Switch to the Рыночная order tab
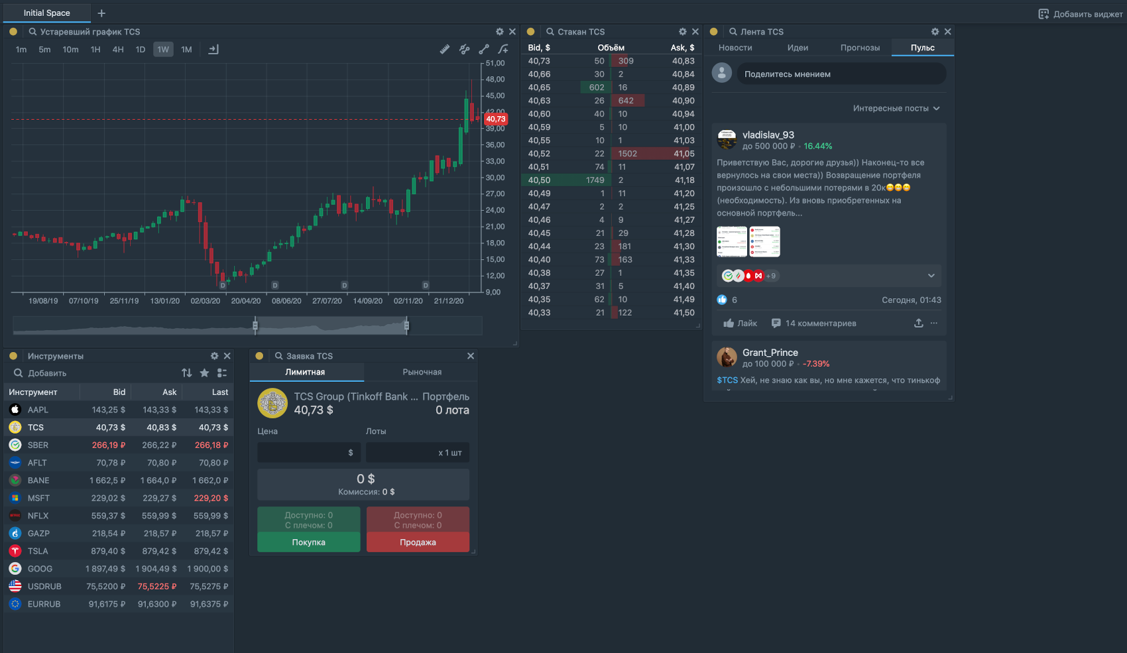 (x=422, y=372)
